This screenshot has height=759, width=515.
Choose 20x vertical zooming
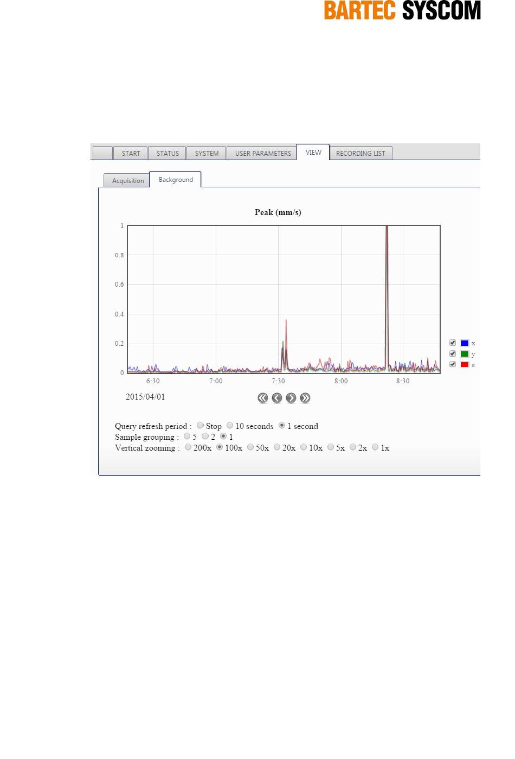pos(277,447)
